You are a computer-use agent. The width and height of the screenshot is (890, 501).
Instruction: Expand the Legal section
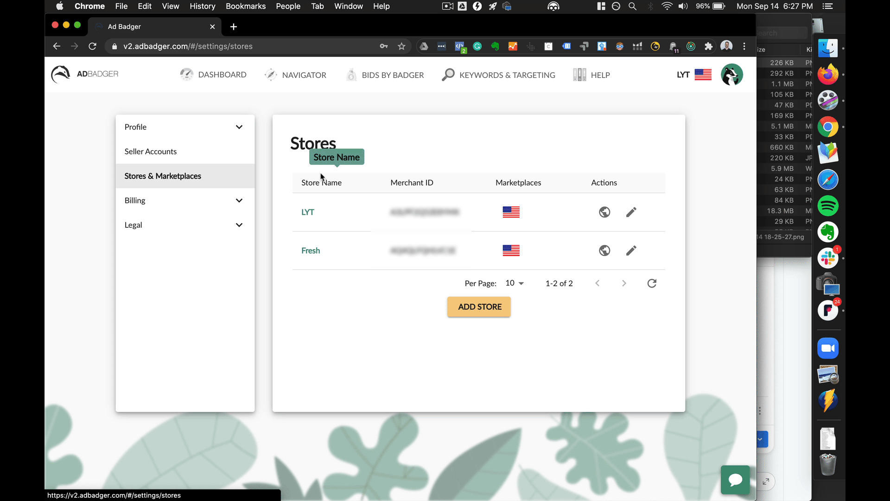tap(185, 225)
